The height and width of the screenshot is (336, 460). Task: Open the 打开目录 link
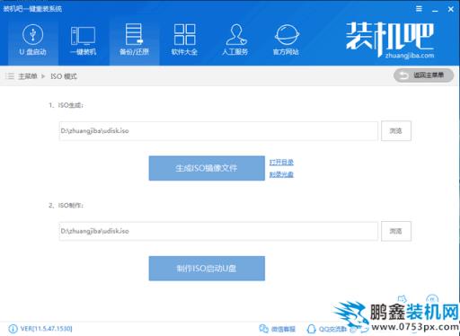point(281,162)
